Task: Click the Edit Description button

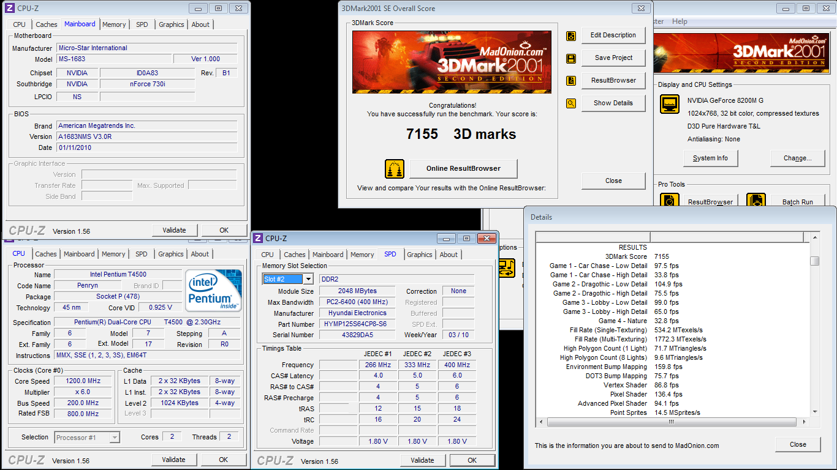Action: coord(613,35)
